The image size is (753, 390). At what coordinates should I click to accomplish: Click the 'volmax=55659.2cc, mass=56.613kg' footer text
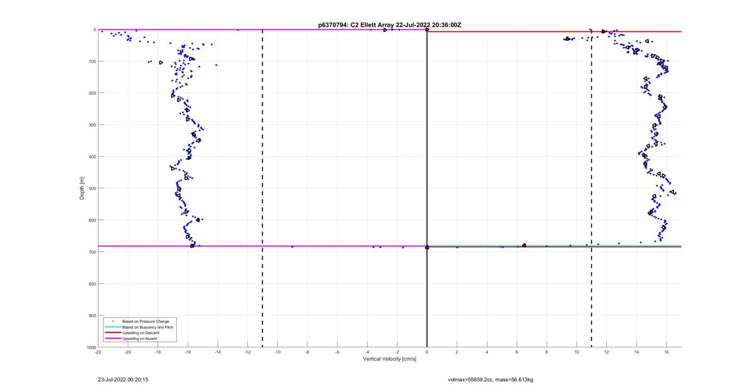point(490,379)
